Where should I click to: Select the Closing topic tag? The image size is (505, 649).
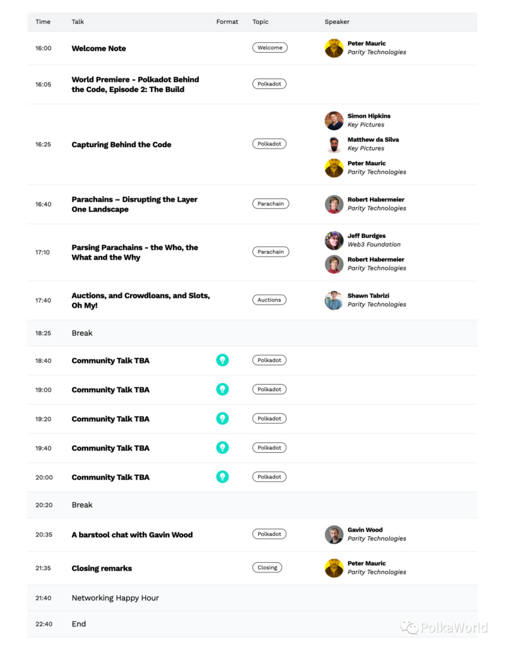[267, 568]
